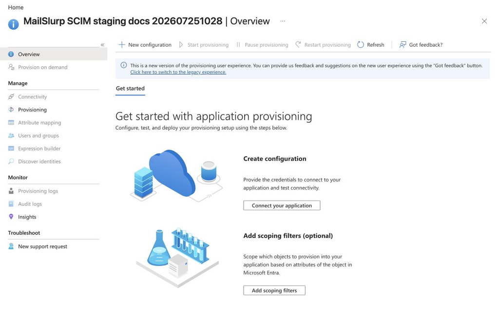The image size is (499, 310).
Task: Select the Get started tab
Action: tap(130, 89)
